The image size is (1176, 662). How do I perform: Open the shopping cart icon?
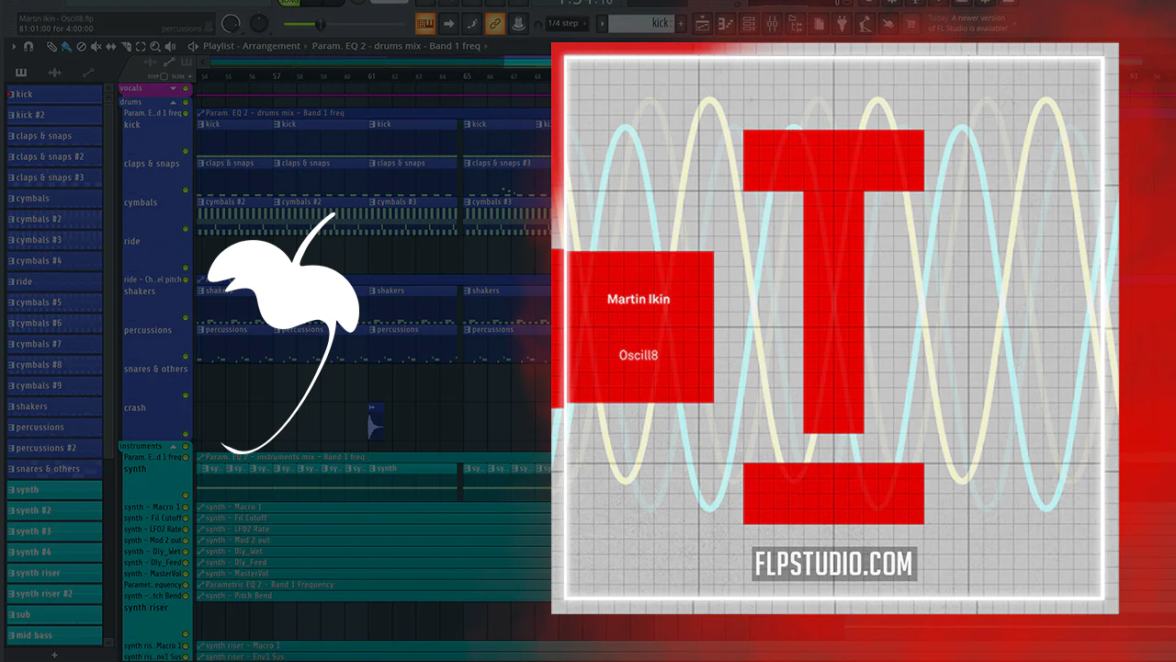[911, 23]
